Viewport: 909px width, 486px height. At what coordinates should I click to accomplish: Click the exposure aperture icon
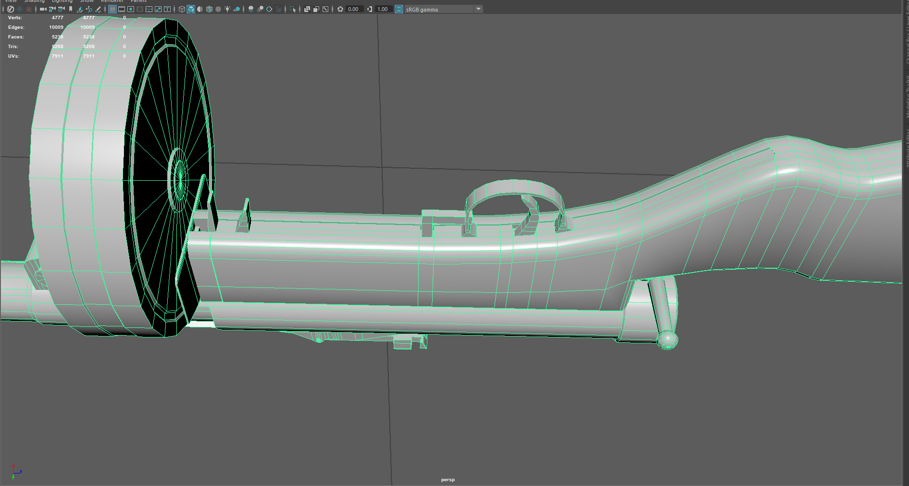340,9
